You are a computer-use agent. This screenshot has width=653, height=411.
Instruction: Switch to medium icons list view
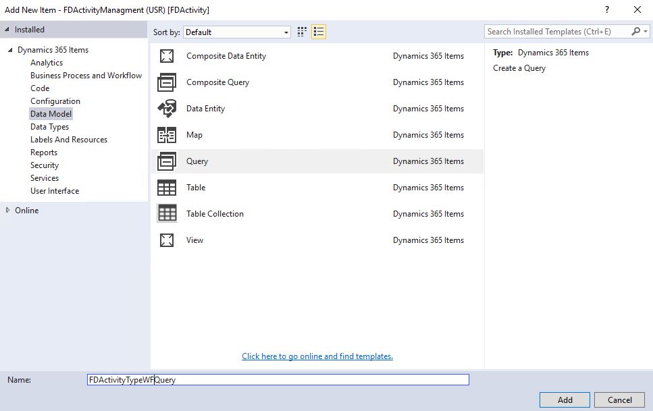(319, 32)
